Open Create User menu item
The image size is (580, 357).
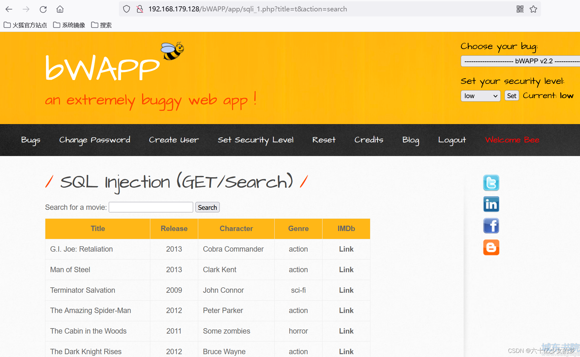(174, 140)
